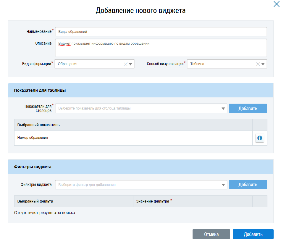Open the Показатели для столбцов dropdown

click(x=141, y=108)
